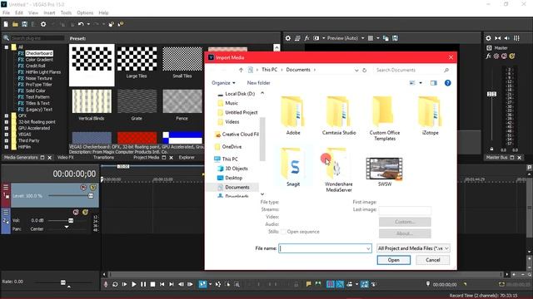Viewport: 533px width, 299px height.
Task: Click the Master FX icon
Action: pyautogui.click(x=489, y=56)
